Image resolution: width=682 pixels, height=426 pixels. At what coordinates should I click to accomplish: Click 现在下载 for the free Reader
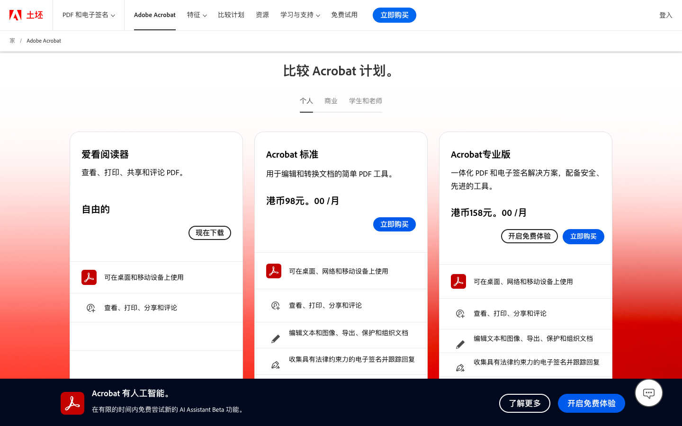tap(209, 232)
